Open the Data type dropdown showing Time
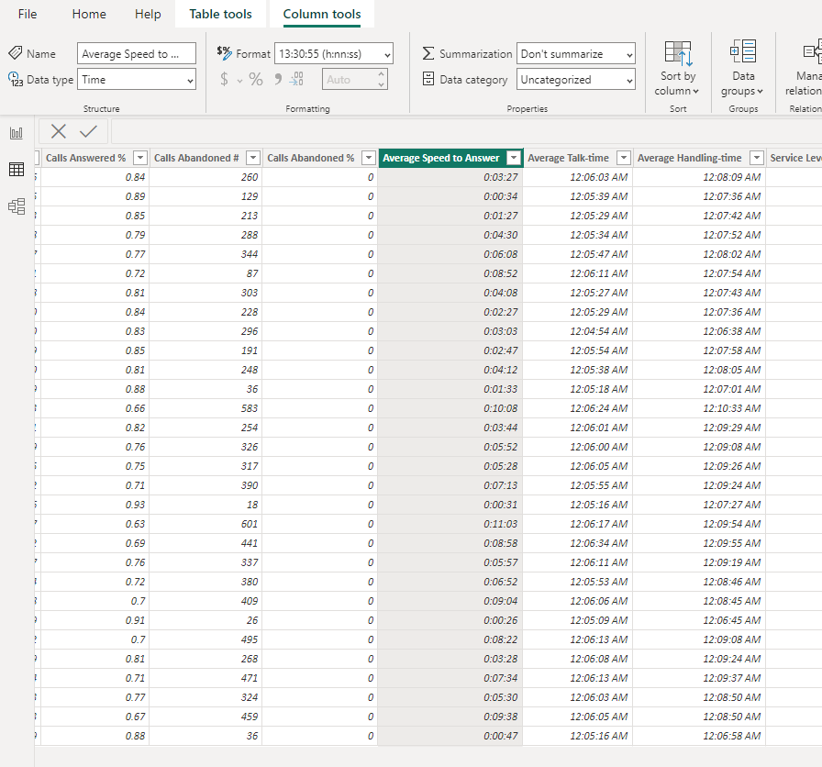The image size is (822, 767). point(137,79)
